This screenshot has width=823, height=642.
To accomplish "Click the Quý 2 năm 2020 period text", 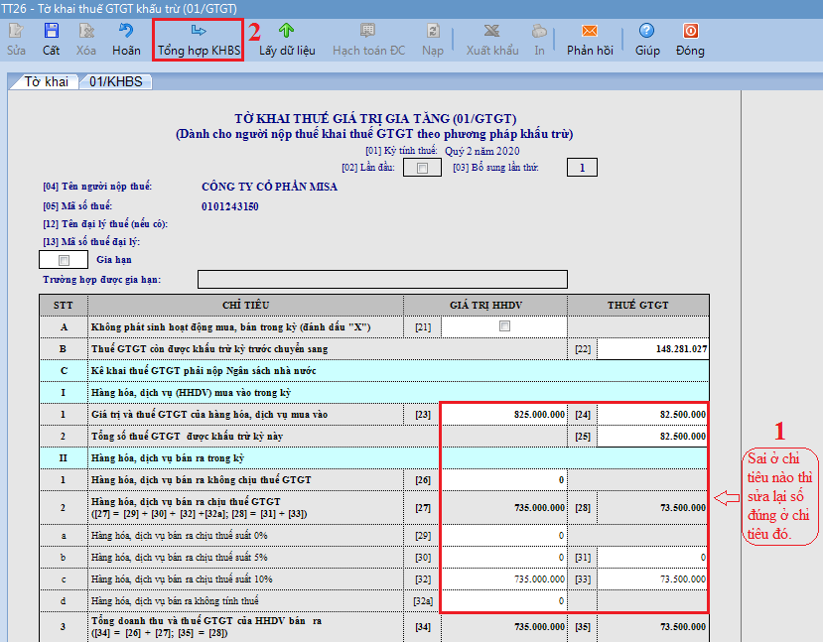I will (x=481, y=151).
